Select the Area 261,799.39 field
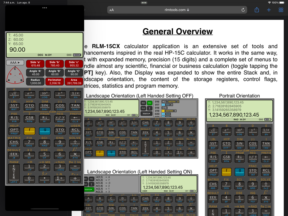This screenshot has width=288, height=216. point(74,82)
